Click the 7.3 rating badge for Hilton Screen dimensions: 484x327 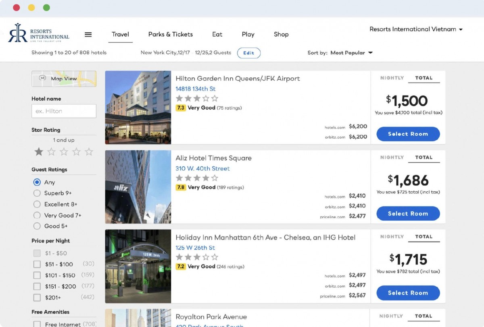click(181, 108)
